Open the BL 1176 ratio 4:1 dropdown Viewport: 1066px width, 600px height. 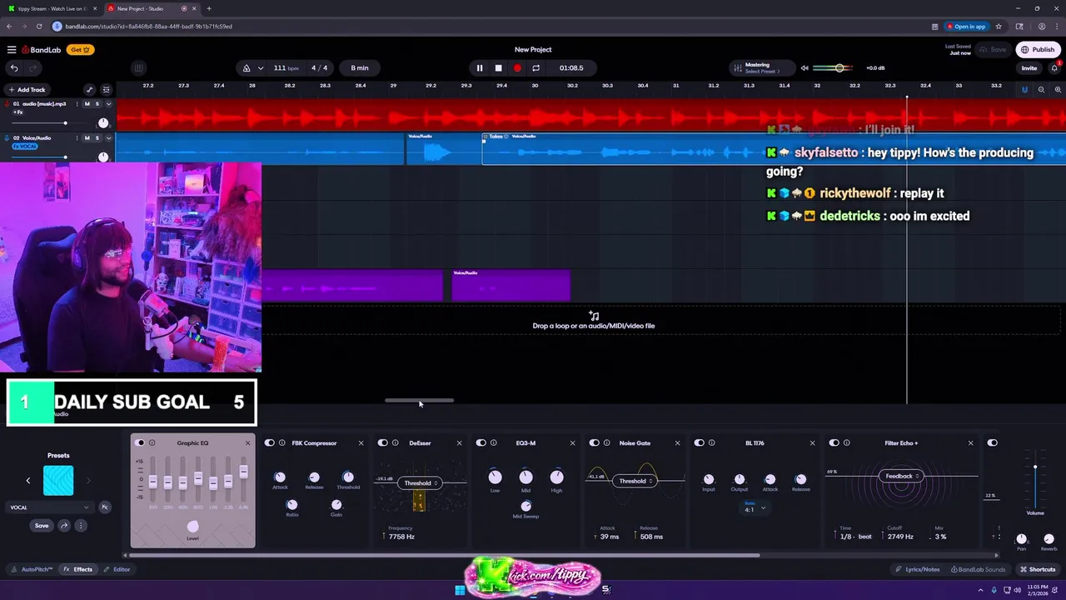pyautogui.click(x=755, y=507)
